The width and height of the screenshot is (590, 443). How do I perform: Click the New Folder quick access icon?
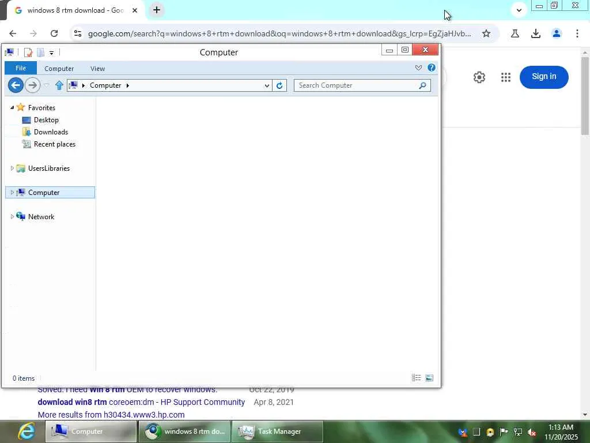[41, 52]
